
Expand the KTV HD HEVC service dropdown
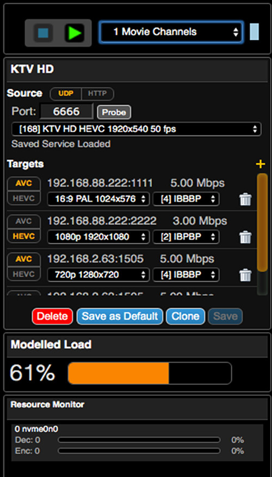pyautogui.click(x=136, y=129)
